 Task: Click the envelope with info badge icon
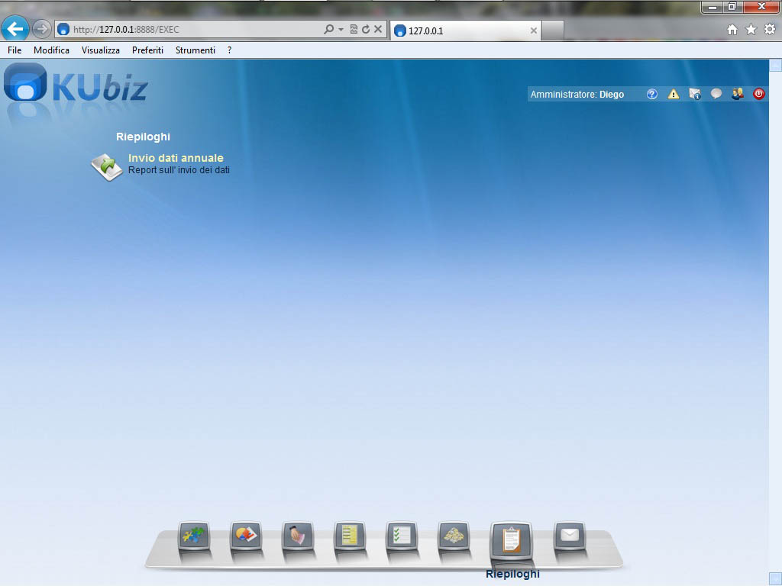coord(695,95)
